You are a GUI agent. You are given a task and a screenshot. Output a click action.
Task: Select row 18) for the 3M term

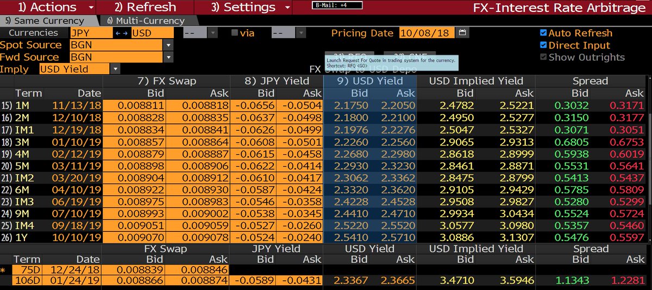[7, 142]
